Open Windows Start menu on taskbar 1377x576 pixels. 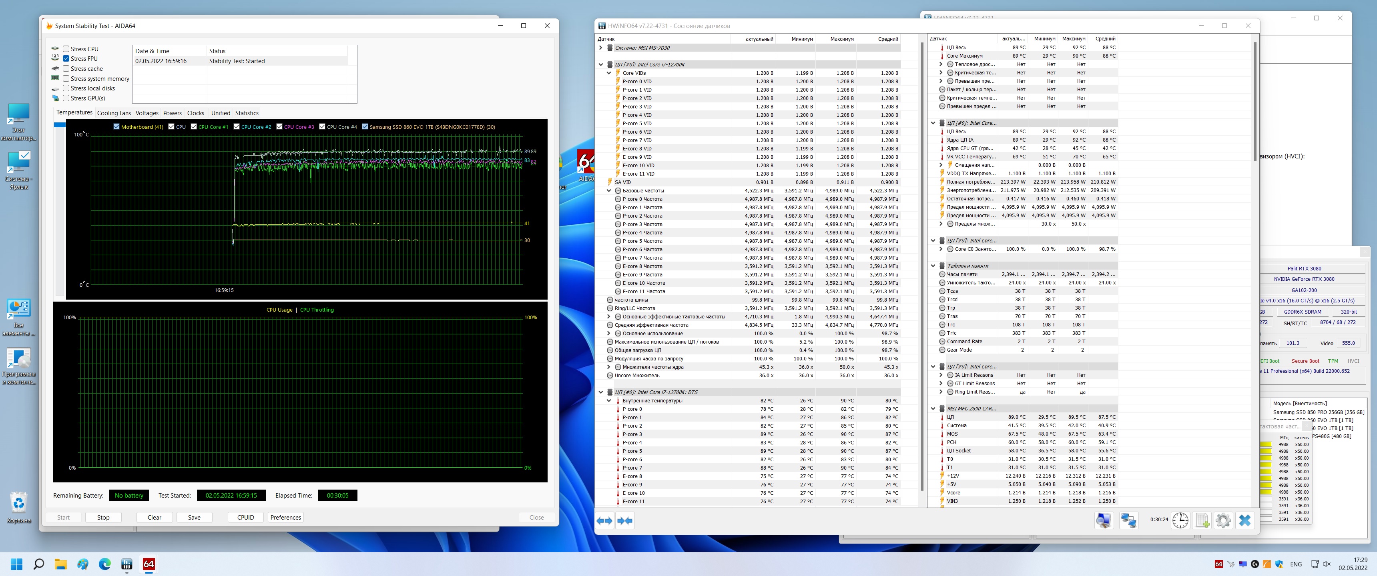pyautogui.click(x=16, y=564)
